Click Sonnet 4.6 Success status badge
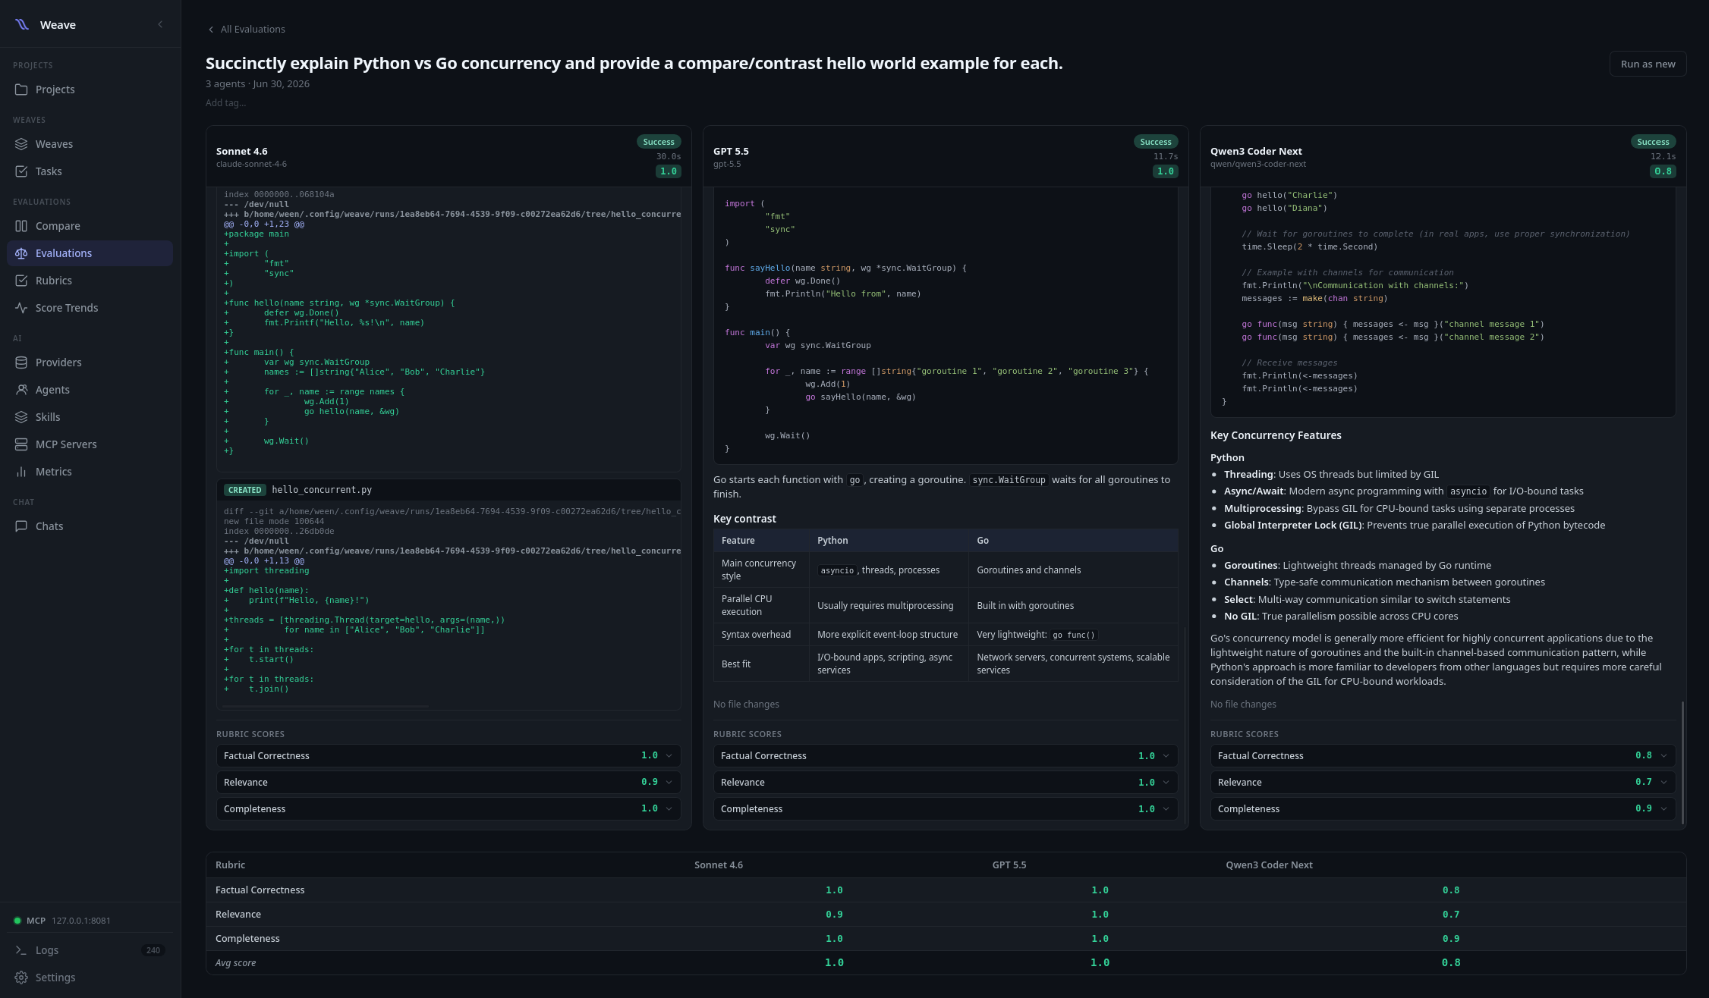 point(659,142)
